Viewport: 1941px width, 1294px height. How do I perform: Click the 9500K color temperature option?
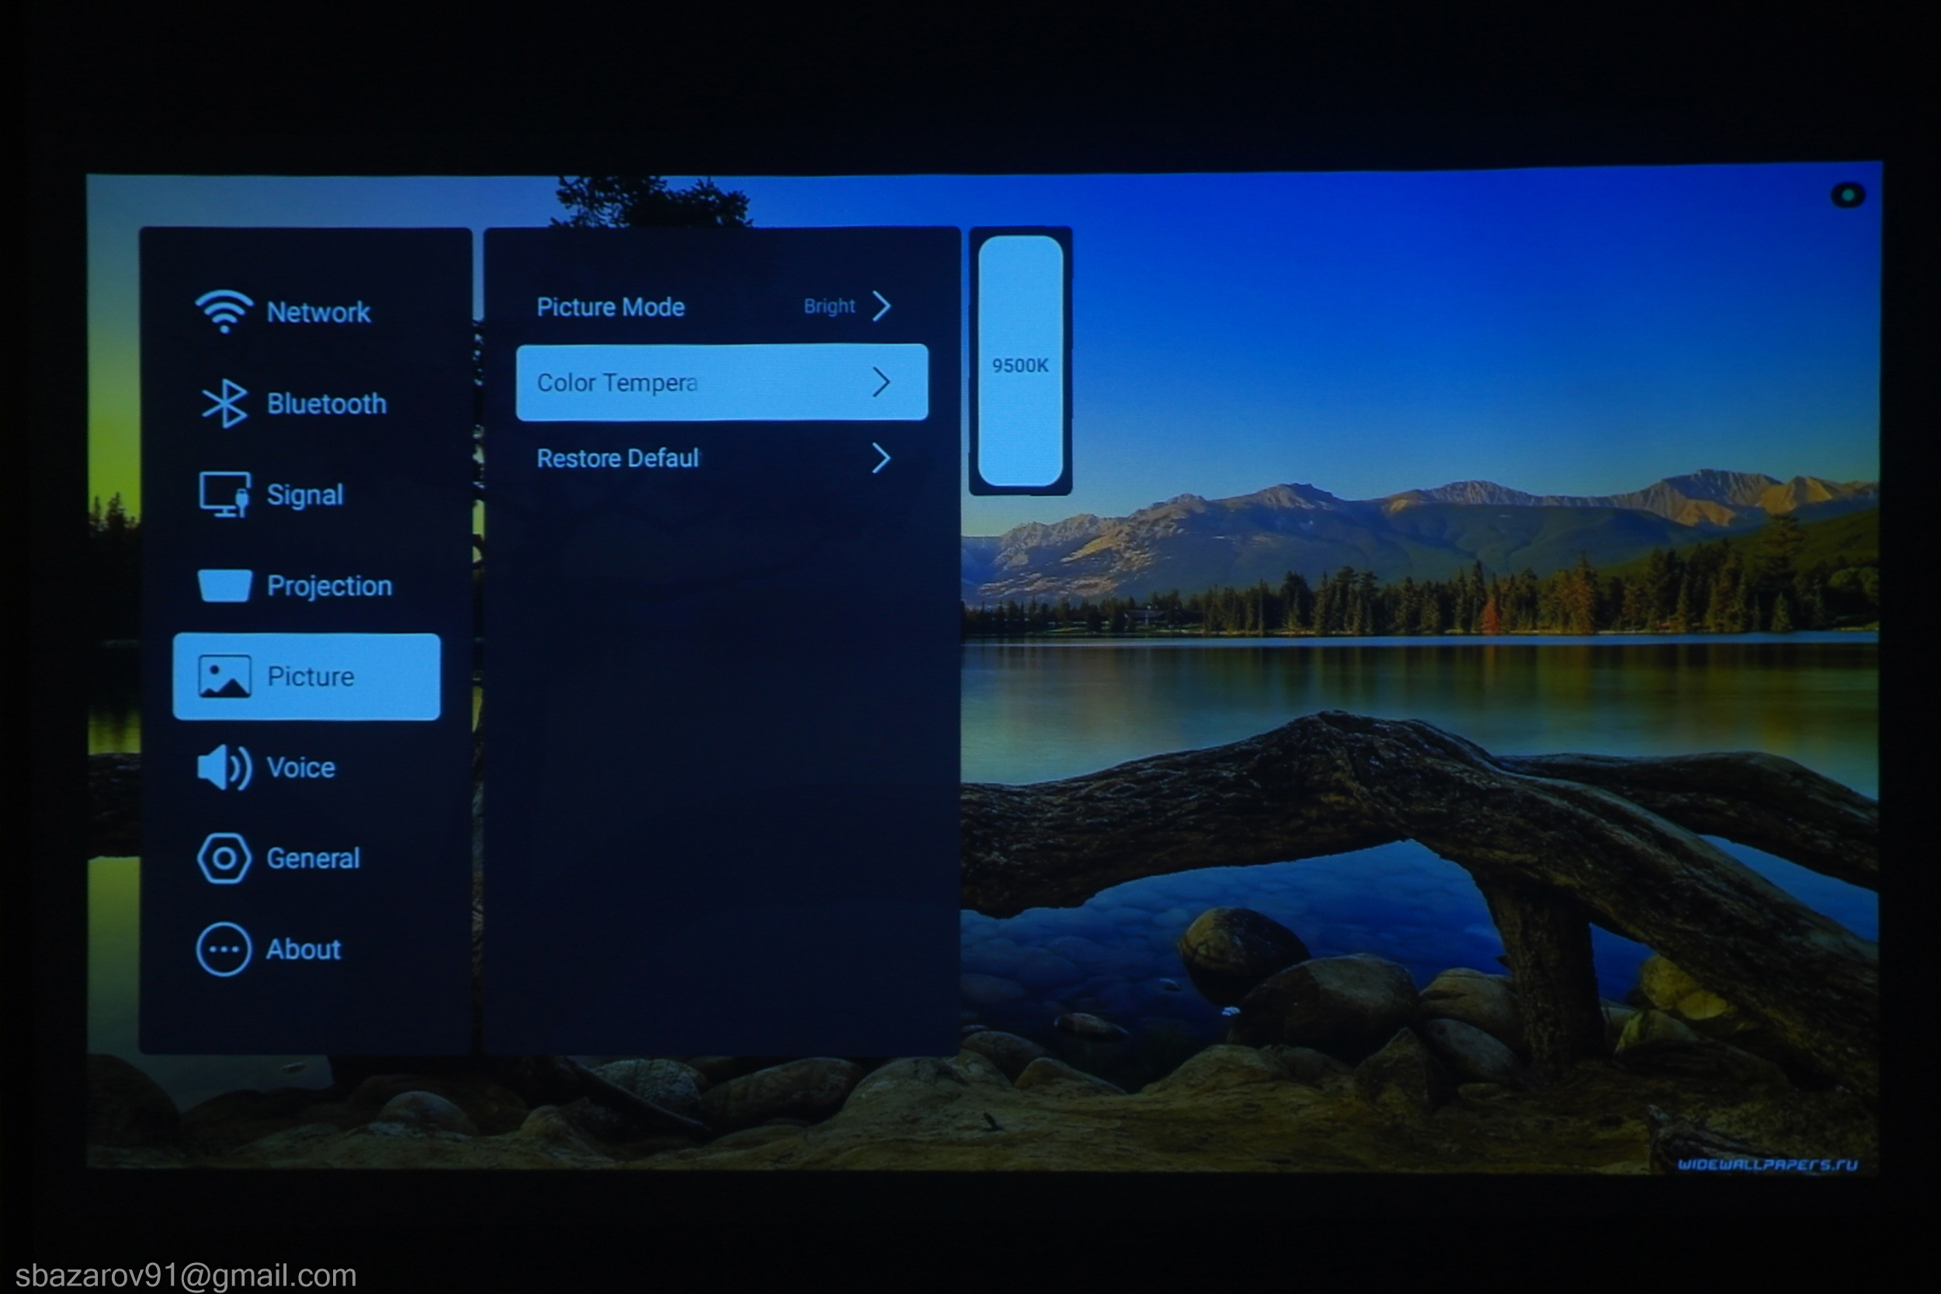click(x=1020, y=365)
